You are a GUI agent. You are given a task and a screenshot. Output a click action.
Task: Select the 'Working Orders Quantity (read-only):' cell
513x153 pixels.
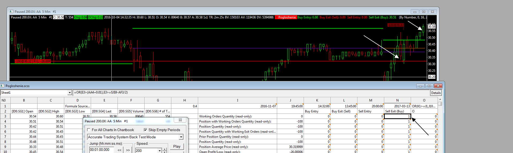(237, 116)
